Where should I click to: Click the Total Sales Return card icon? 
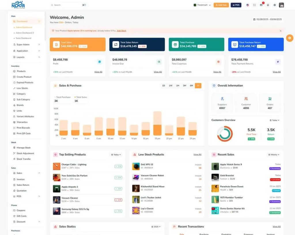pyautogui.click(x=116, y=44)
